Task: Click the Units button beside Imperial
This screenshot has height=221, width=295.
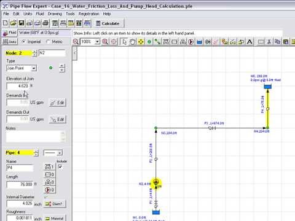Action: [10, 42]
